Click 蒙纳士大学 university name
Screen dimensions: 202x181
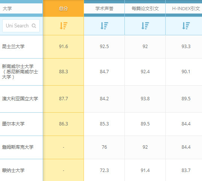click(13, 170)
